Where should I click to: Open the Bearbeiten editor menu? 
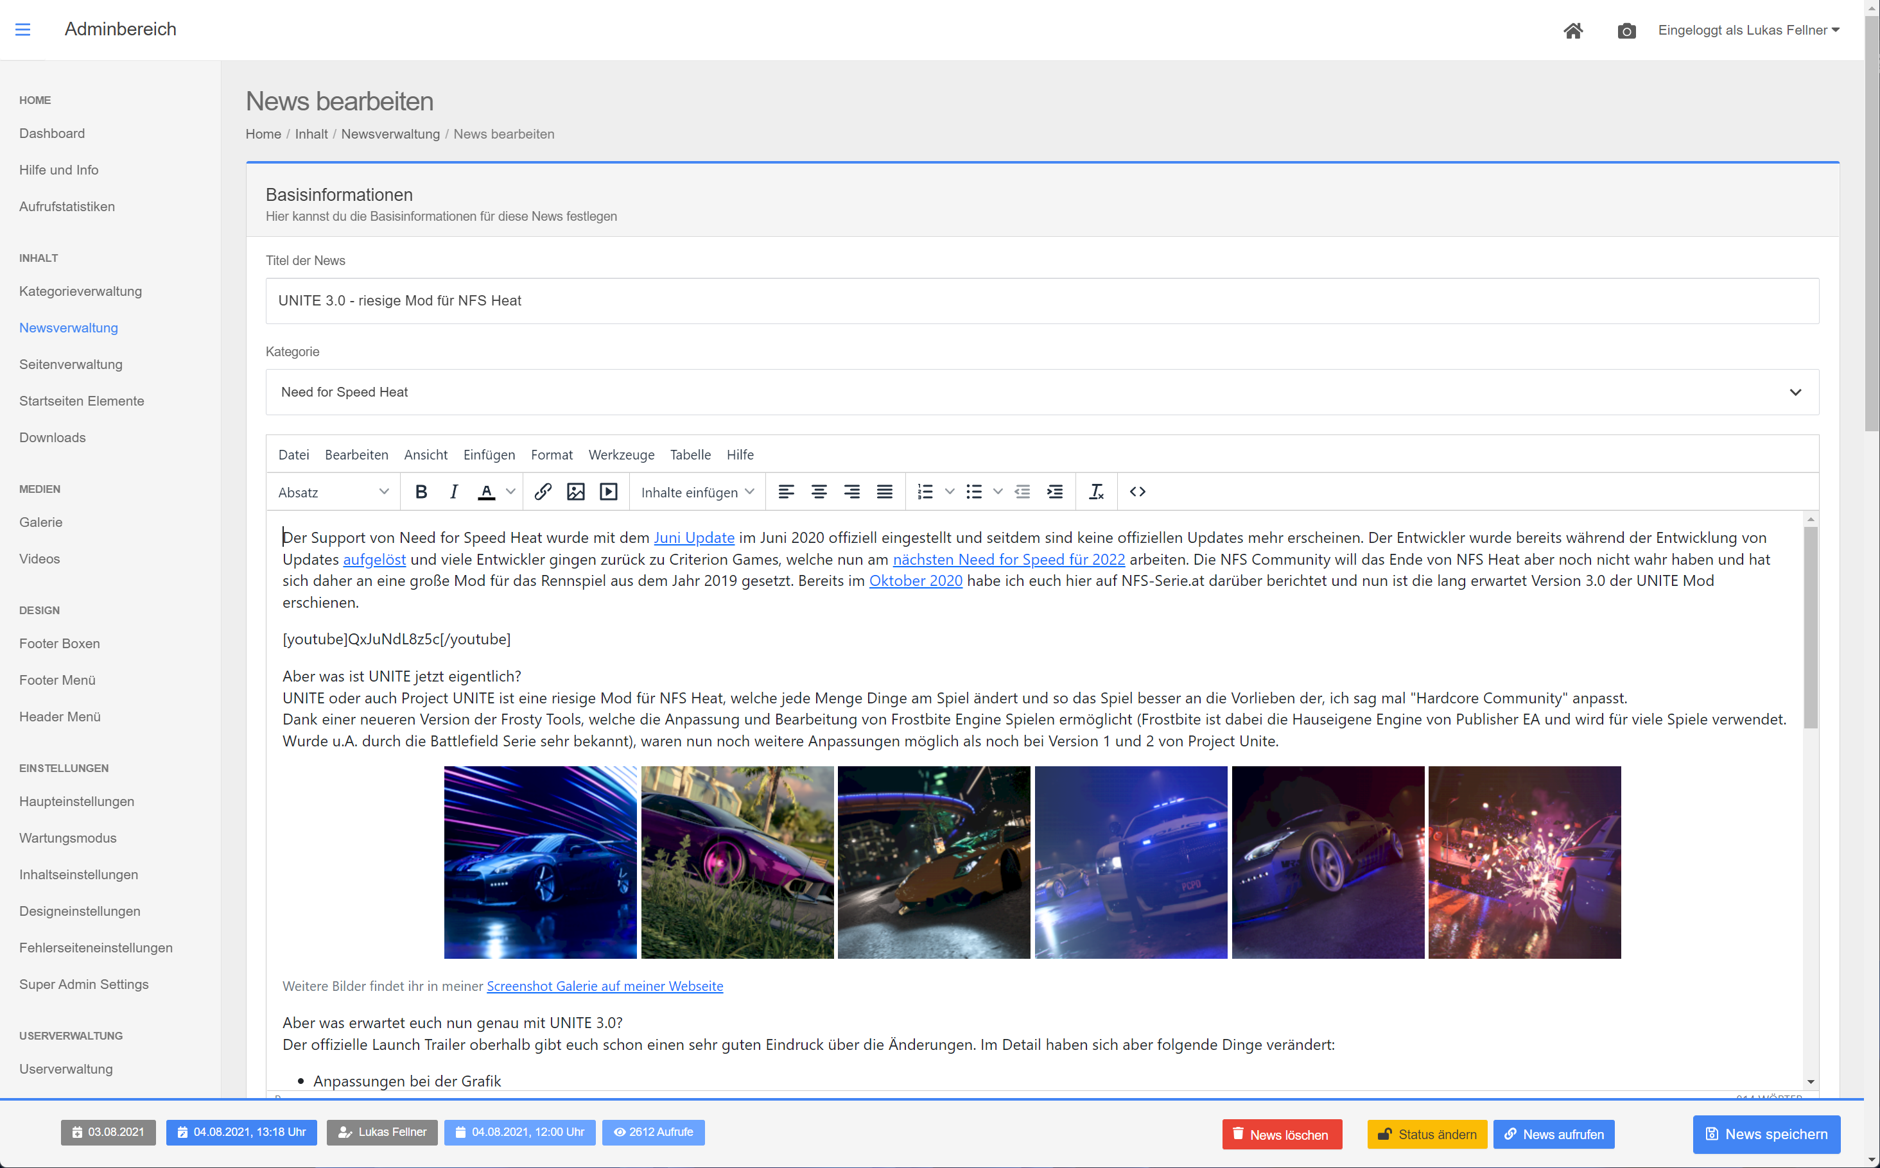(x=356, y=454)
